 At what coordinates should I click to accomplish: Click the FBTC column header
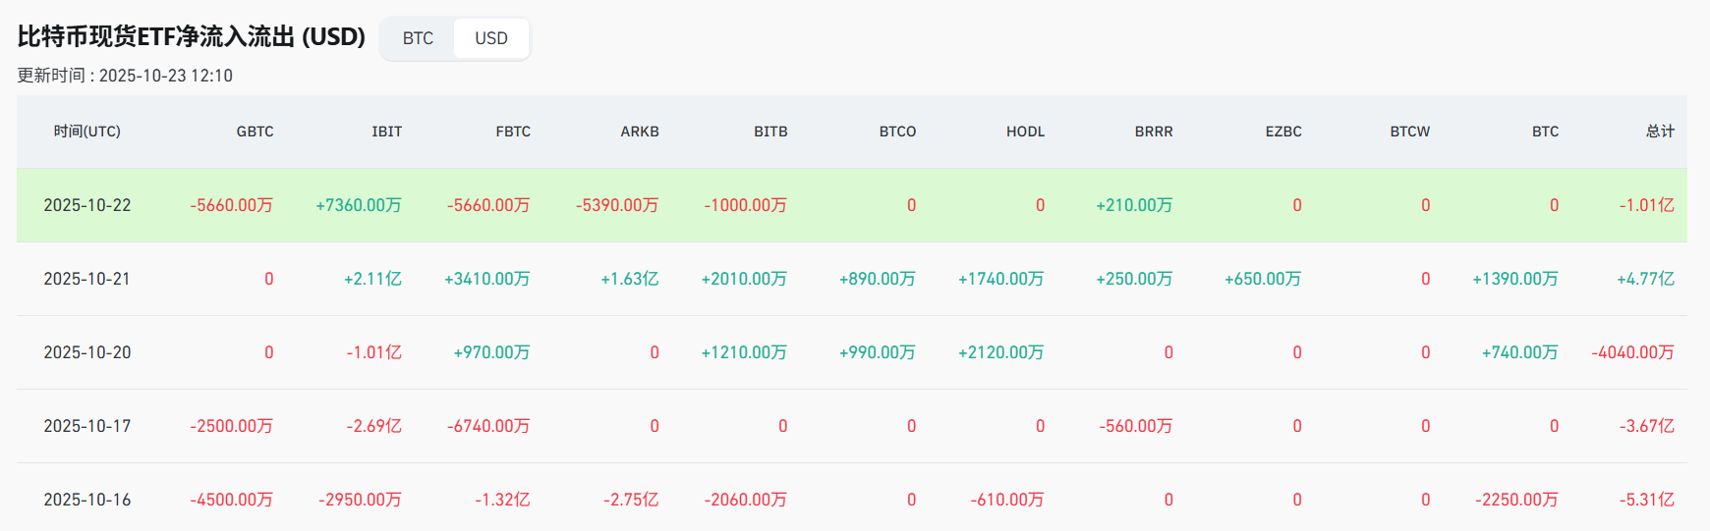pyautogui.click(x=513, y=132)
